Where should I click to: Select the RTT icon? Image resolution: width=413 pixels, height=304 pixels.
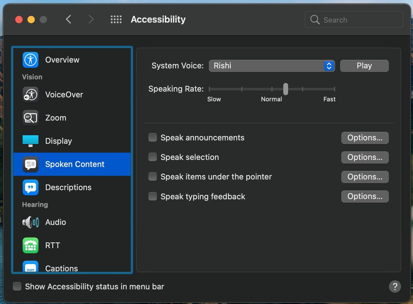(30, 245)
